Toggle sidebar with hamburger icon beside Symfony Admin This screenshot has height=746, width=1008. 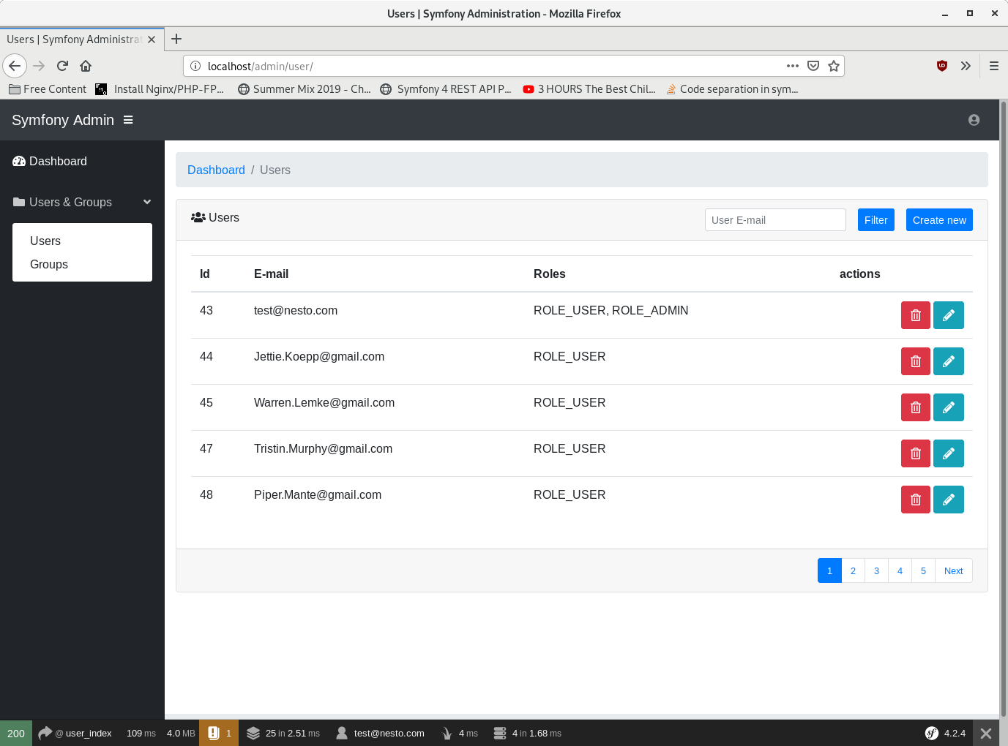click(x=128, y=120)
